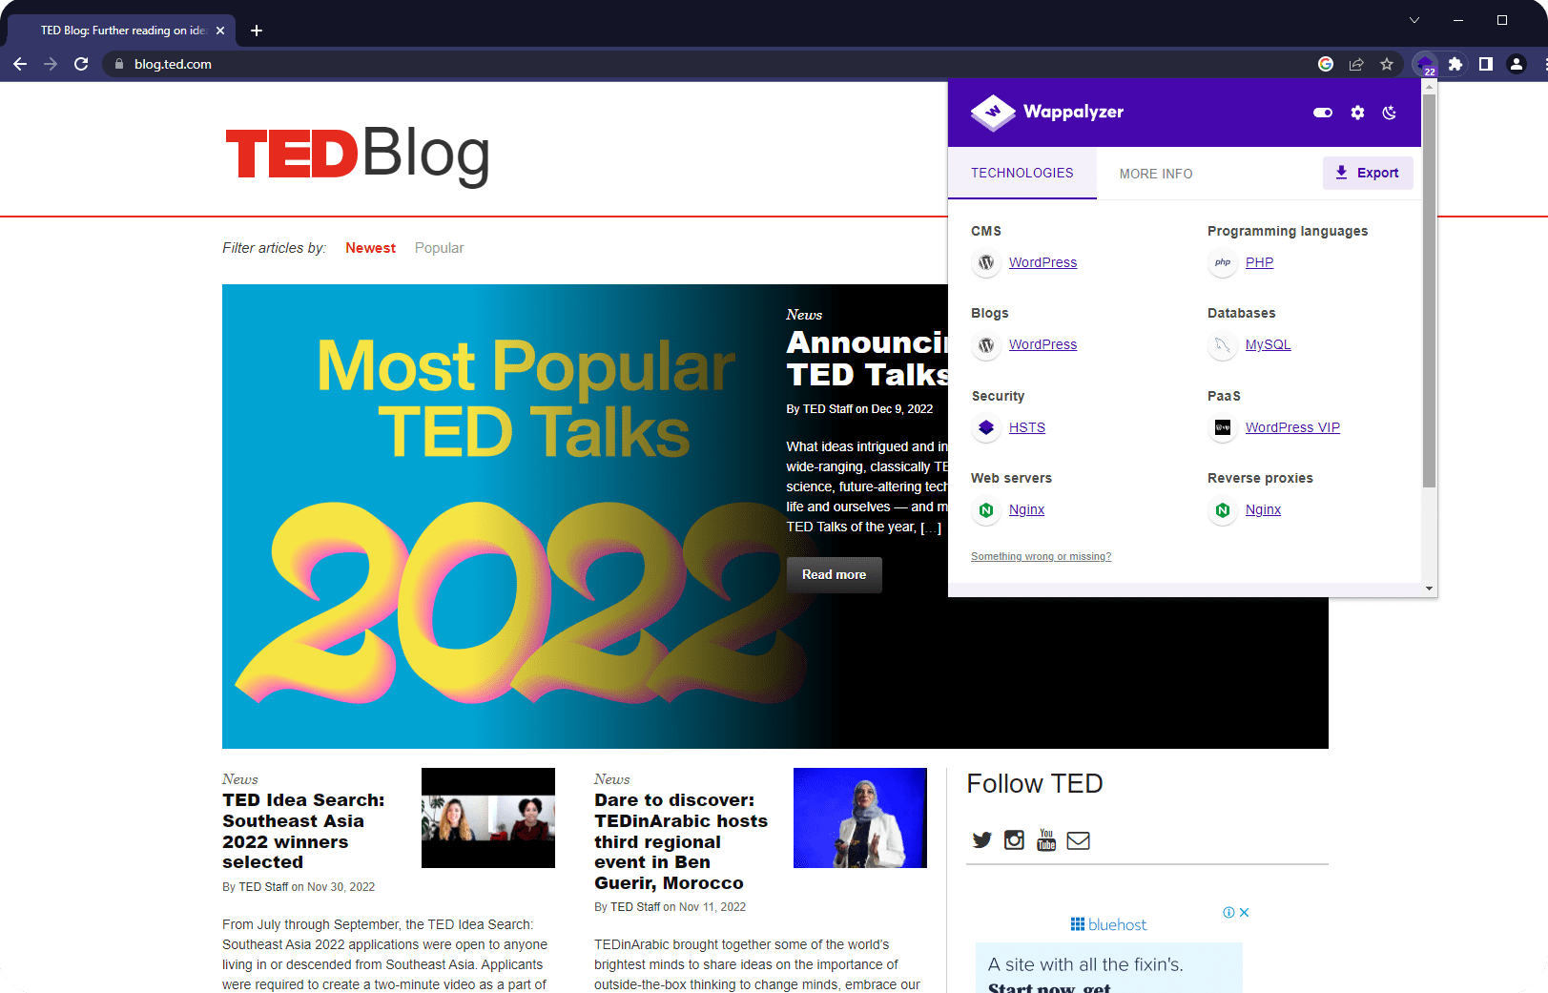Click the bluehost ad logo
This screenshot has height=993, width=1548.
(x=1108, y=924)
